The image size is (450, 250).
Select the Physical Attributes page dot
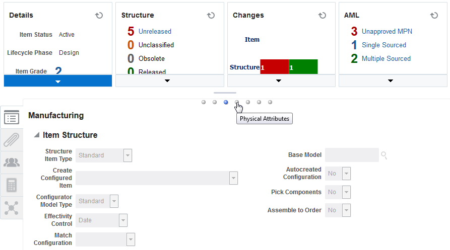click(237, 102)
